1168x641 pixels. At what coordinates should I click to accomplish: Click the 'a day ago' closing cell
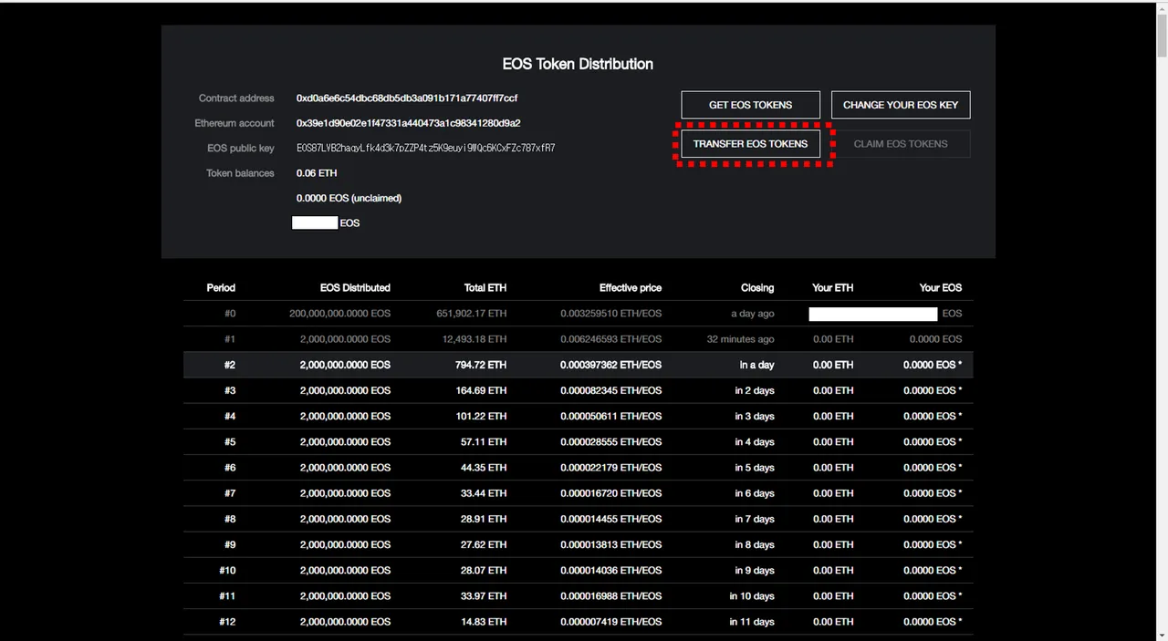[x=753, y=314]
